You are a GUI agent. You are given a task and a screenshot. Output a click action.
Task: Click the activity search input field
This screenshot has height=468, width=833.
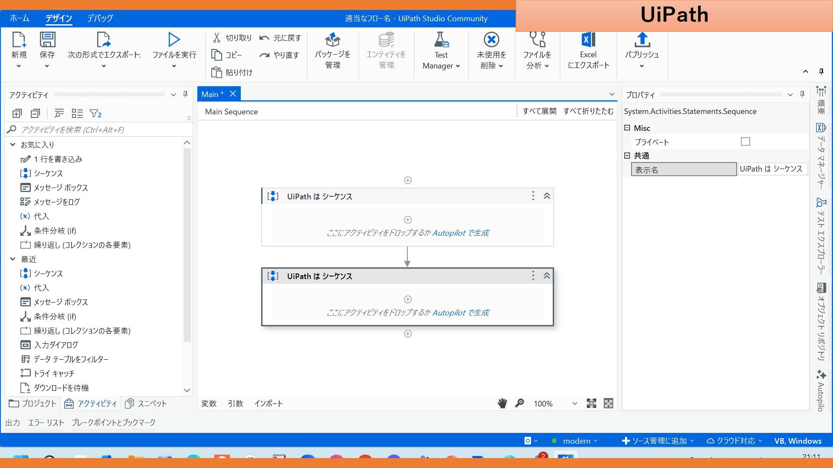click(100, 130)
